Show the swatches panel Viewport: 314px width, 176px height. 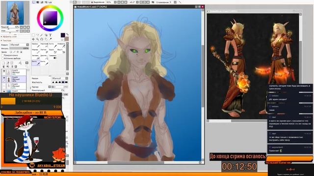50,2
